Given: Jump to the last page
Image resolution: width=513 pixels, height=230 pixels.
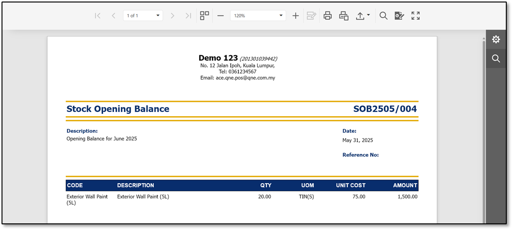Looking at the screenshot, I should click(x=188, y=16).
